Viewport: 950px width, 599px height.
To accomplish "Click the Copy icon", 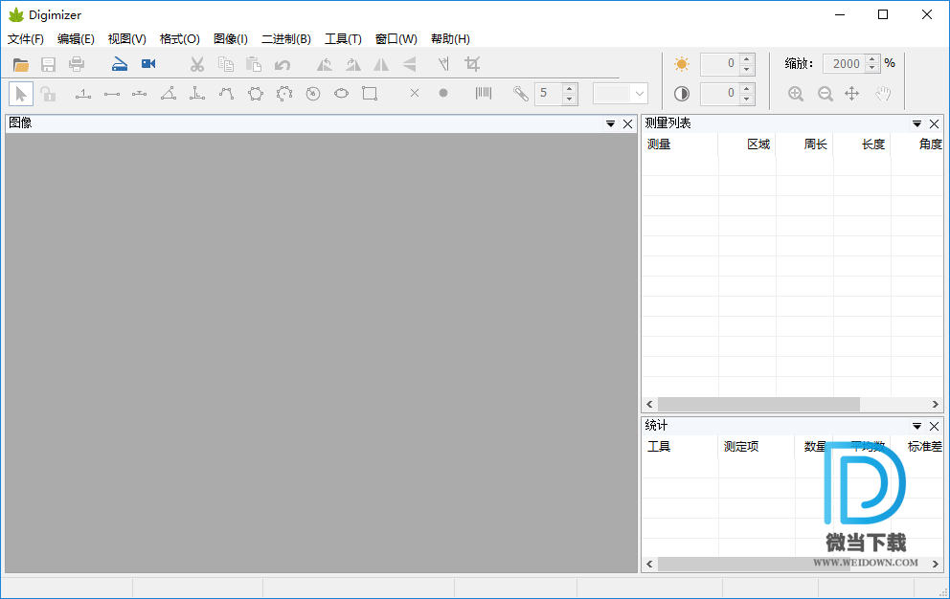I will click(225, 64).
